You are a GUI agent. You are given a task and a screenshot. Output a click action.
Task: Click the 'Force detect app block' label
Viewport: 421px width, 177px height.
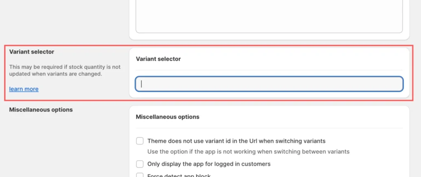[x=179, y=175]
